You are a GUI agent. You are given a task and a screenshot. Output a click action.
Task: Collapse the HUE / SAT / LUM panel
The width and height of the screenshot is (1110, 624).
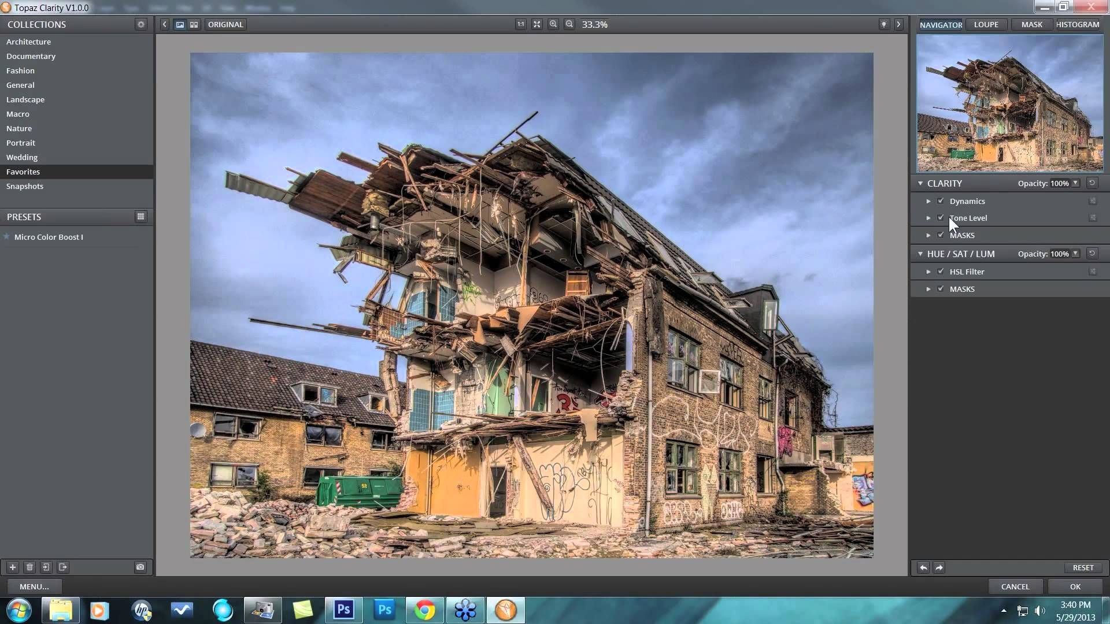click(x=920, y=254)
